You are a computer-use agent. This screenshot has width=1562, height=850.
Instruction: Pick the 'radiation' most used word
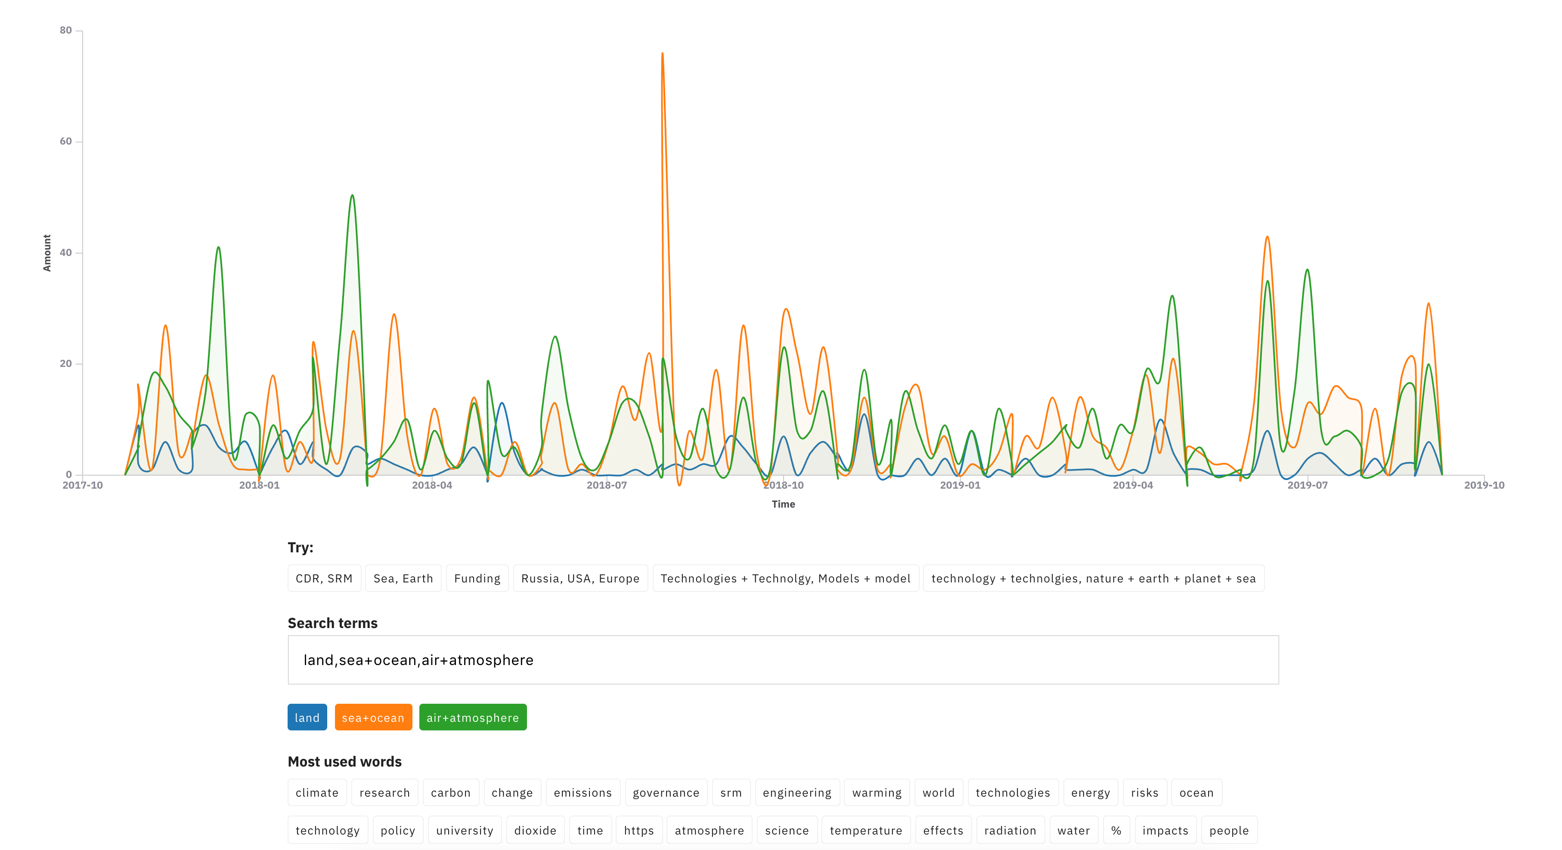point(1010,831)
